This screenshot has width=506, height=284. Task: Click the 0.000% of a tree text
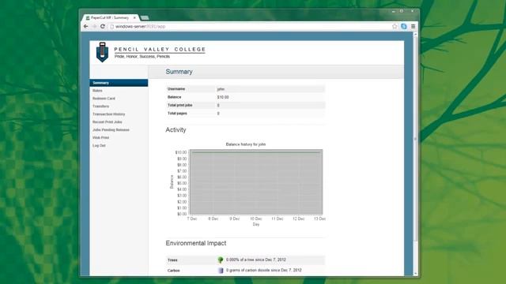pyautogui.click(x=256, y=260)
